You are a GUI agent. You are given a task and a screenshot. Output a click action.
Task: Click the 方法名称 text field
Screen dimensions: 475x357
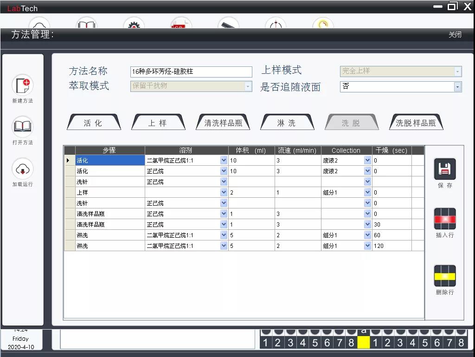191,71
